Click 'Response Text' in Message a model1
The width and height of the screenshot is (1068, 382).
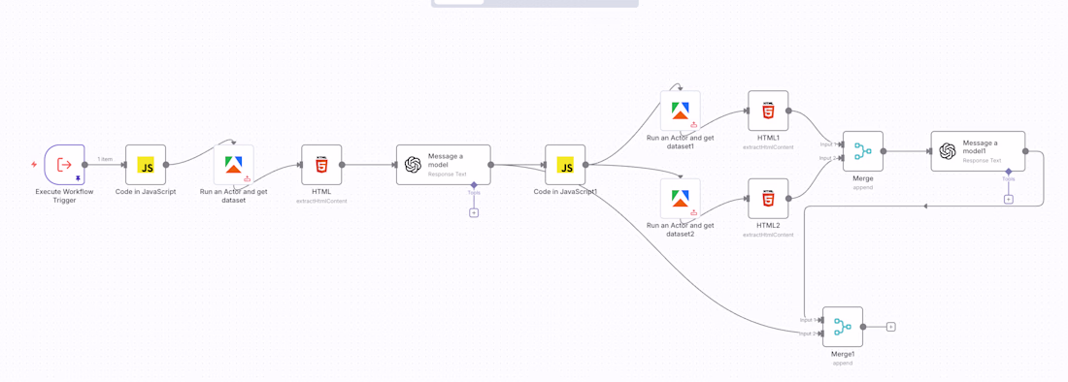coord(982,160)
